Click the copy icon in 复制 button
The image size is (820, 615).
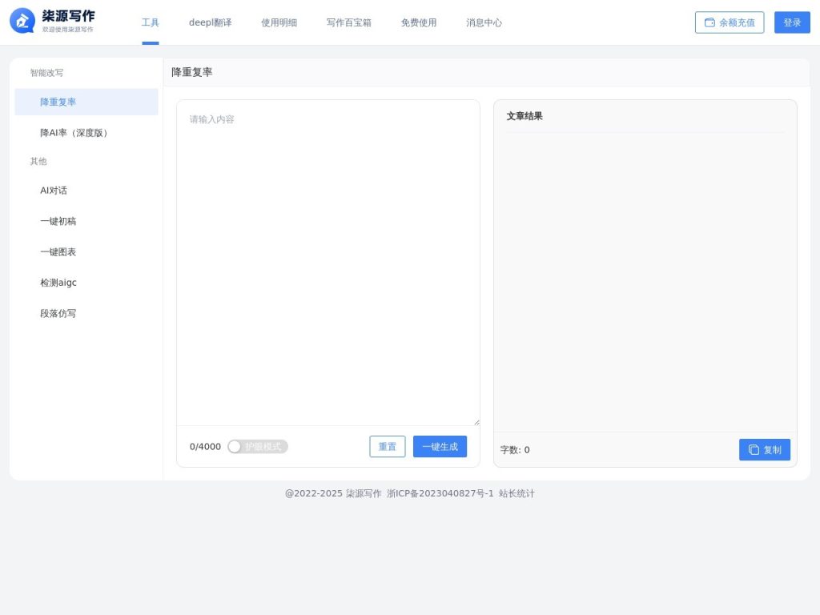754,450
